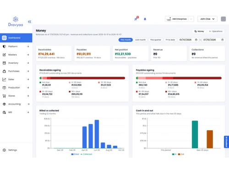The image size is (229, 172).
Task: Open the Payables summary card
Action: point(92,54)
